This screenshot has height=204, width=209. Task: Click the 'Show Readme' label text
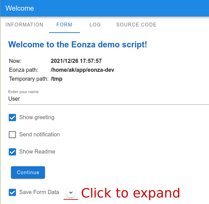[x=37, y=151]
